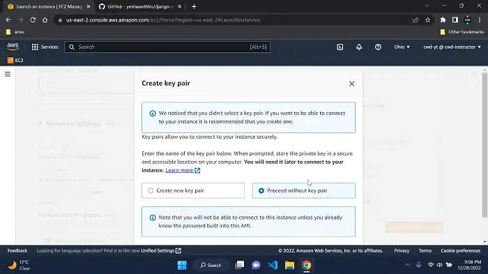The image size is (488, 274).
Task: Close the Launch an instance tab
Action: (x=89, y=6)
